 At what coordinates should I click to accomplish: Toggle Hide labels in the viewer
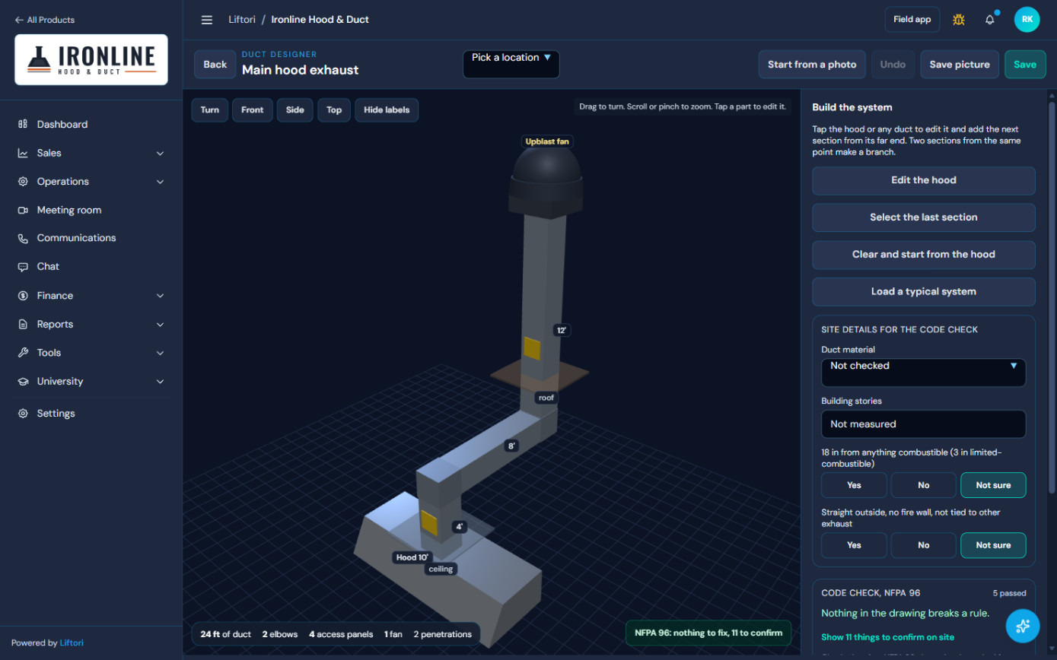coord(387,109)
